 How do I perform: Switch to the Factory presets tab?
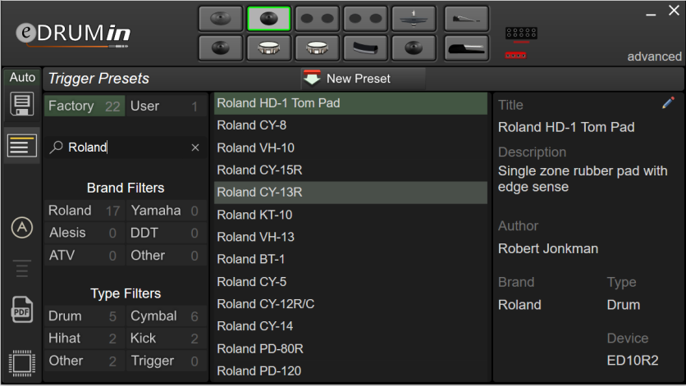(85, 106)
